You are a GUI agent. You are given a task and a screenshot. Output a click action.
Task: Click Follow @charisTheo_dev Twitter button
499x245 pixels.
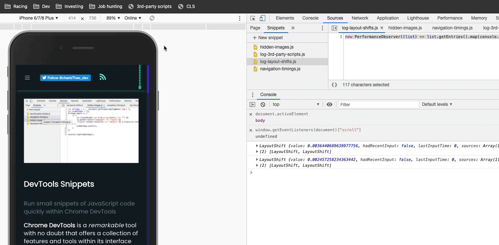[65, 78]
